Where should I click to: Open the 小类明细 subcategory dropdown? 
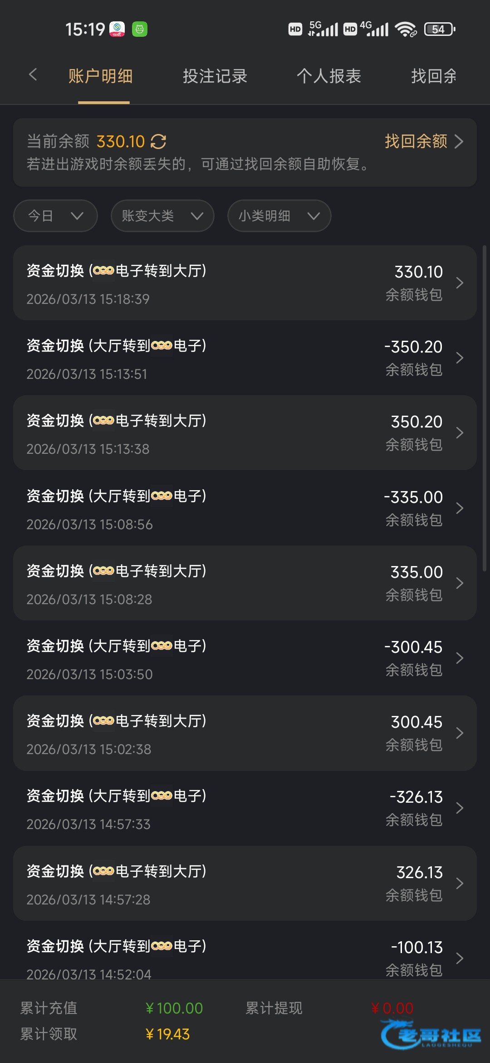coord(279,216)
